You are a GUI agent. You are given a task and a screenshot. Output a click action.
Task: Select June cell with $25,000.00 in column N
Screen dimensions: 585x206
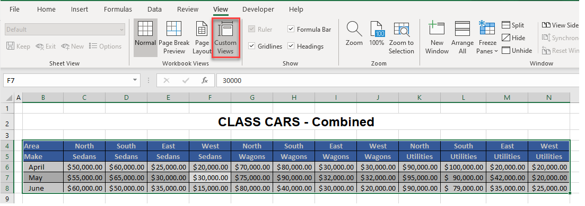(x=549, y=188)
